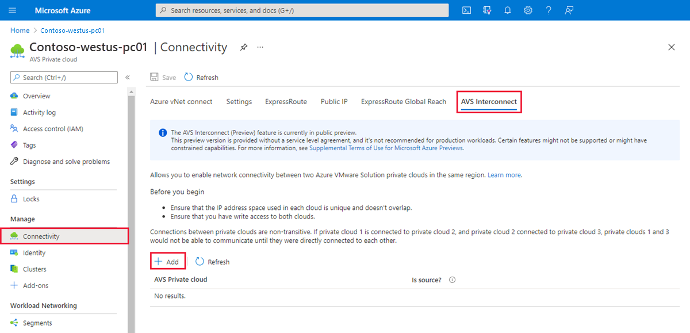The height and width of the screenshot is (333, 690).
Task: Switch to ExpressRoute Global Reach tab
Action: pos(404,101)
